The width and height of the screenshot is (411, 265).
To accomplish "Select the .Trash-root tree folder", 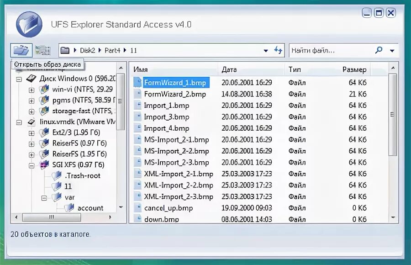I will click(83, 175).
